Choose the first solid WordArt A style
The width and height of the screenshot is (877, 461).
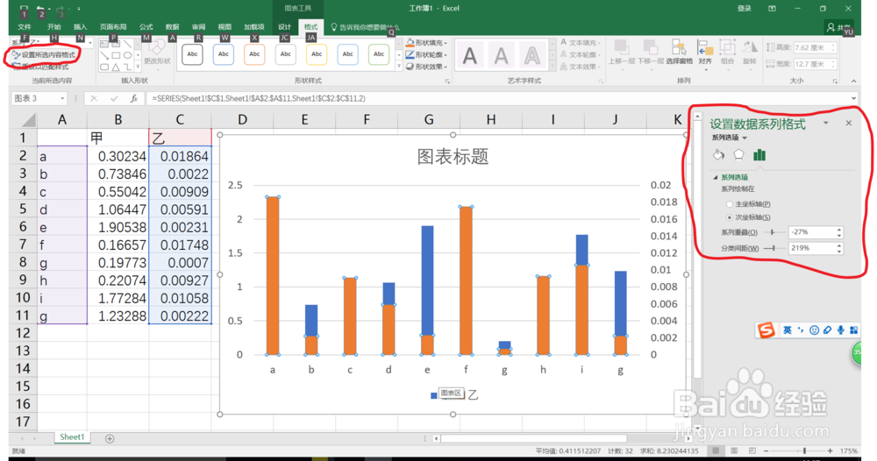click(470, 56)
